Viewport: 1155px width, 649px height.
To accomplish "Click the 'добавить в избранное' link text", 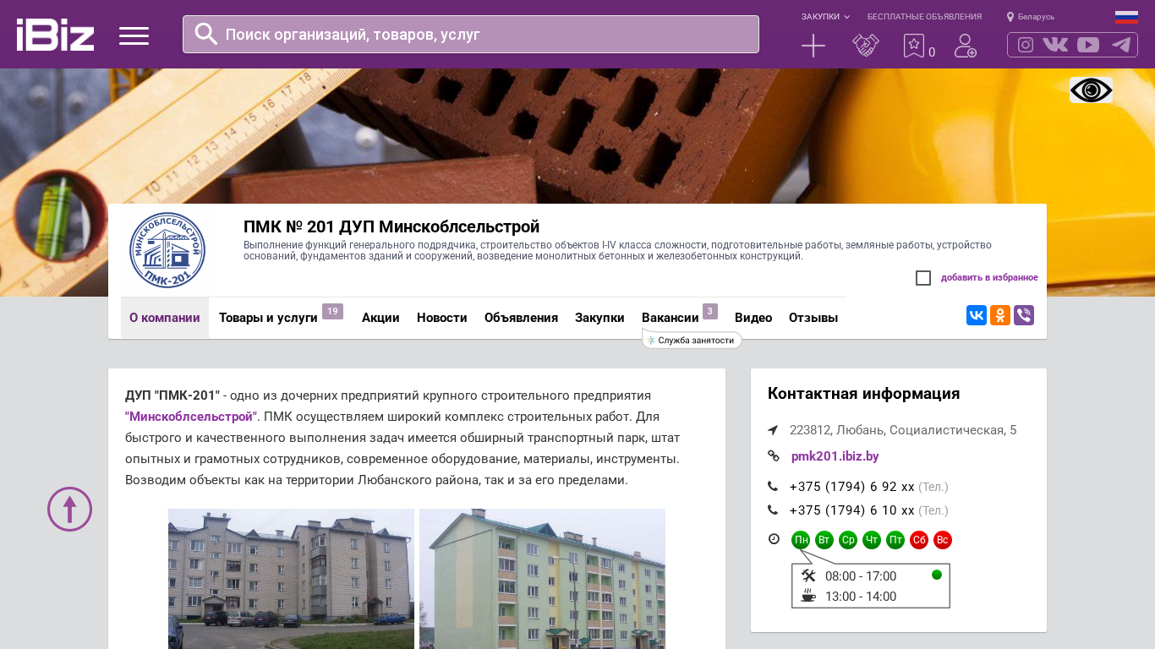I will tap(989, 278).
